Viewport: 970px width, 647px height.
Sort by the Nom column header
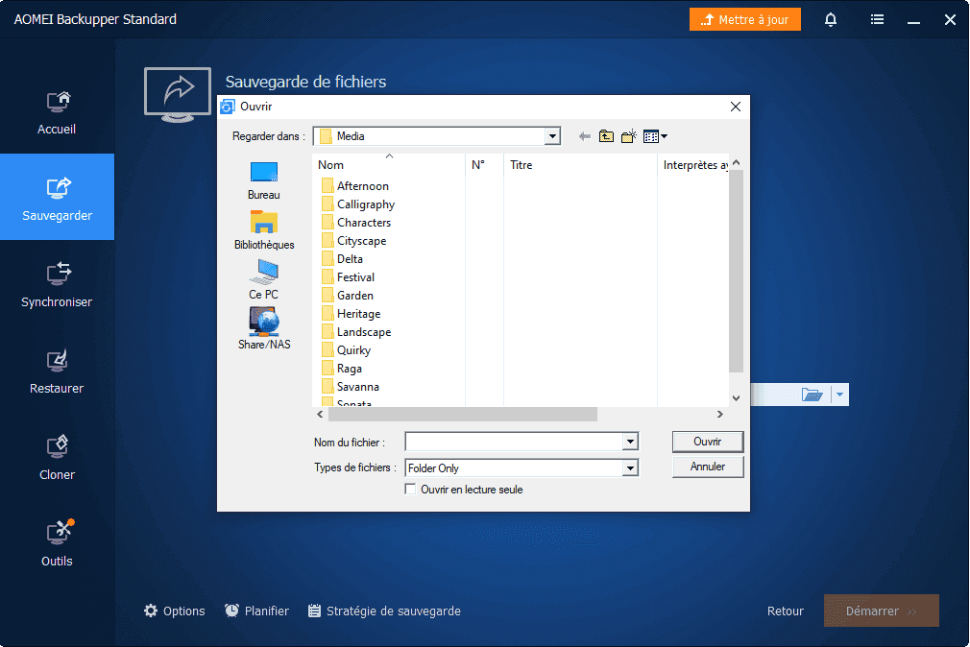pos(389,165)
